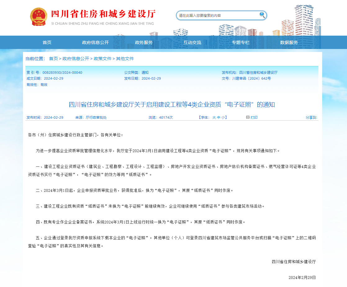347x287 pixels.
Task: Open the 数据服务 navigation menu
Action: (x=288, y=42)
